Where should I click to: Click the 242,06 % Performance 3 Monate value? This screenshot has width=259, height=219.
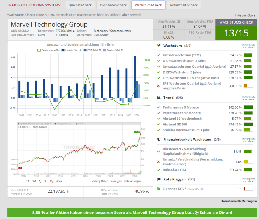[x=235, y=107]
